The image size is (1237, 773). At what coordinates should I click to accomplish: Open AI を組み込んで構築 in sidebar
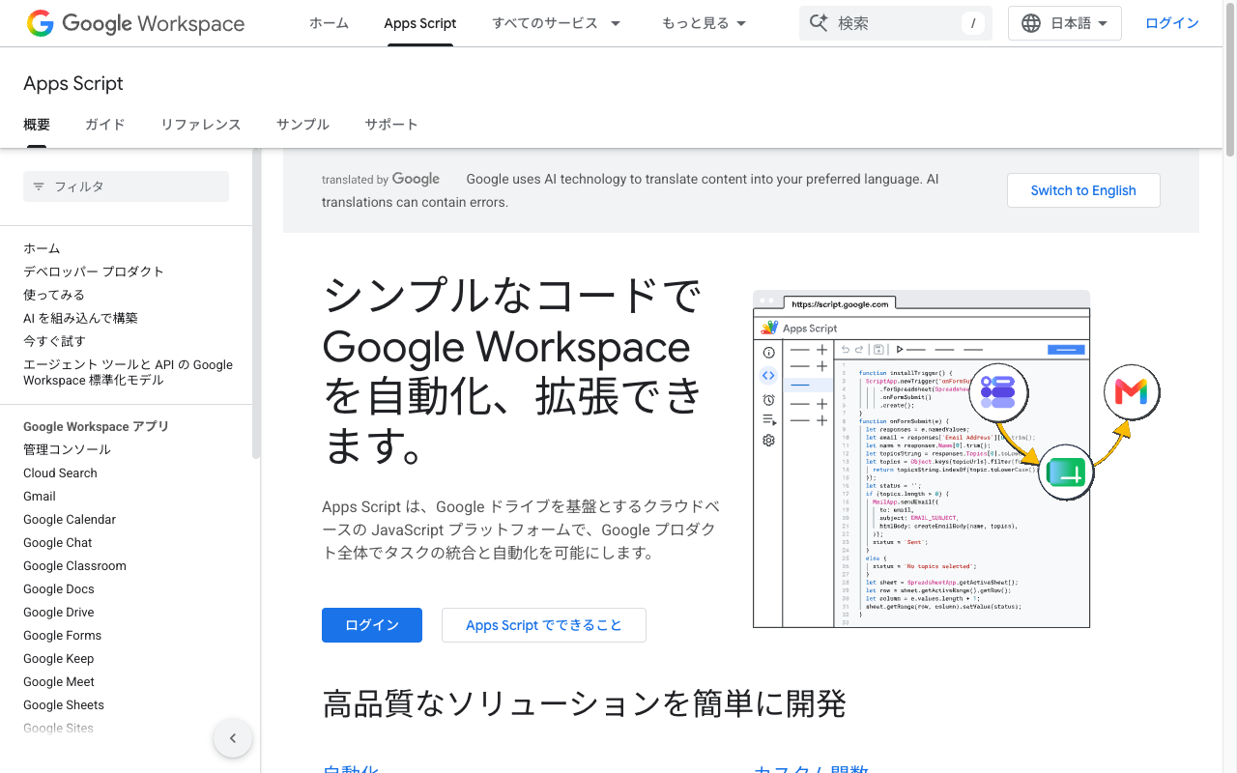point(80,318)
